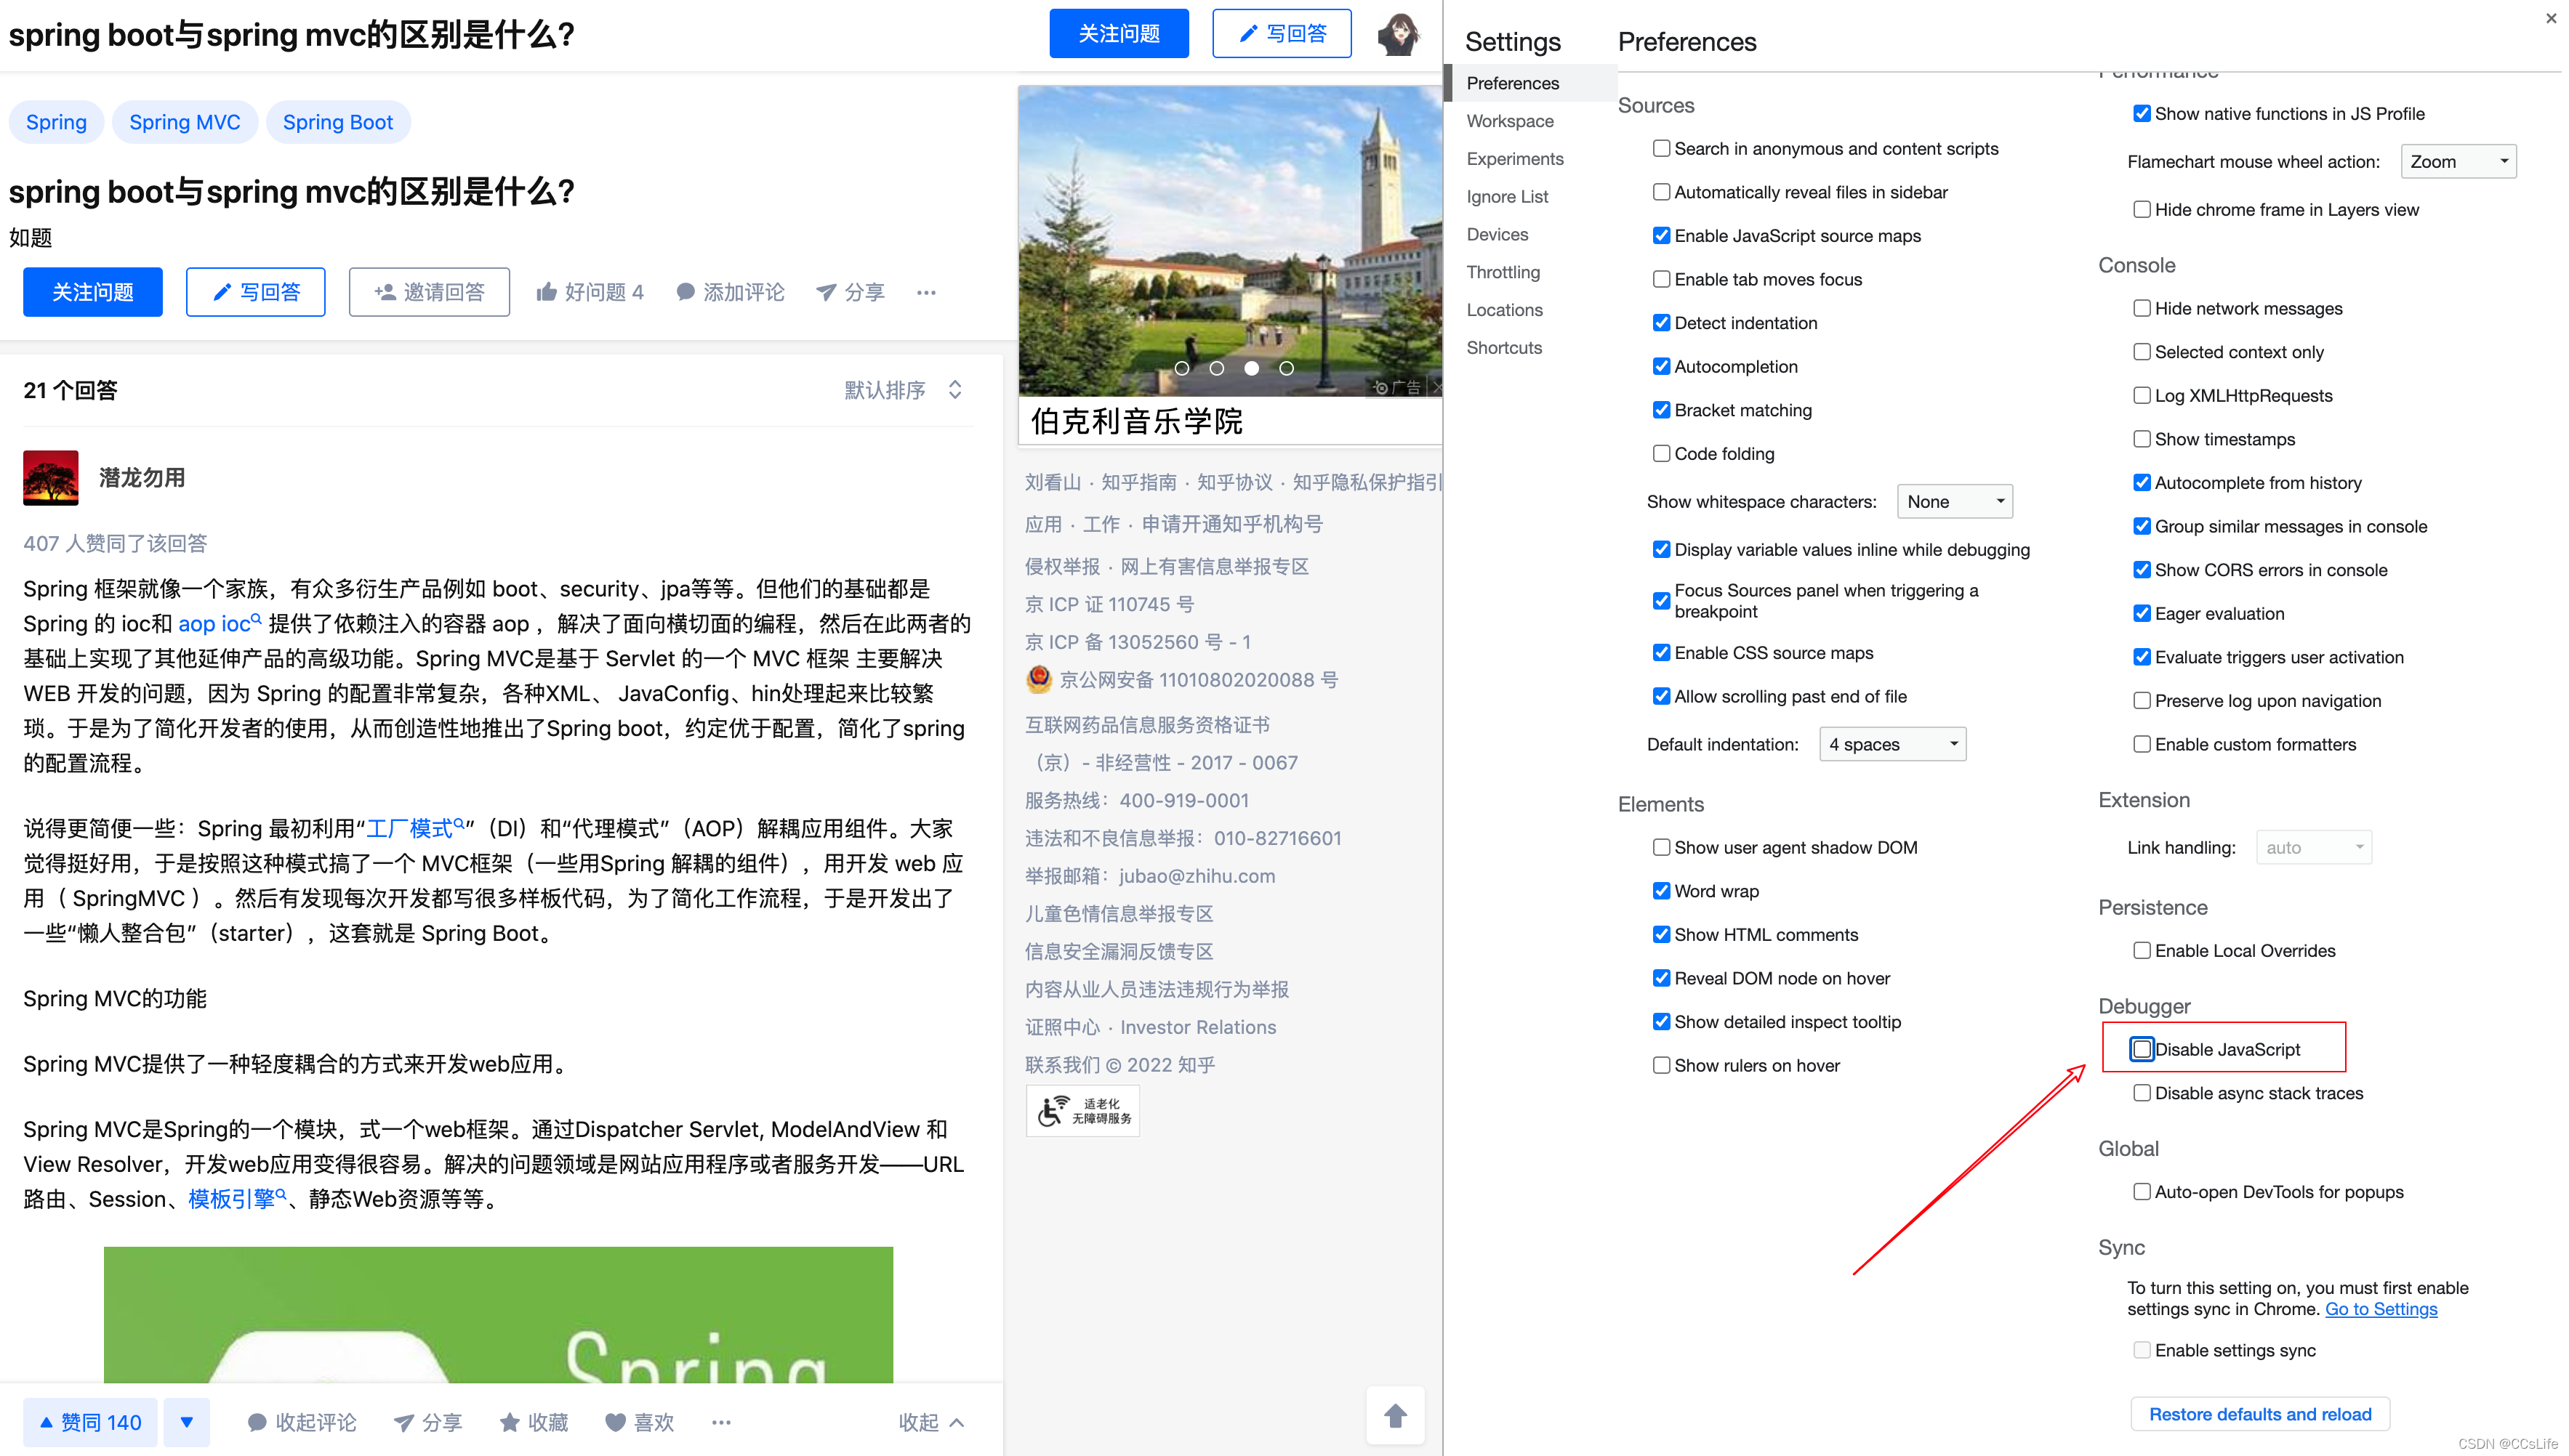Click the back-to-top arrow button
Viewport: 2569px width, 1456px height.
[x=1396, y=1415]
